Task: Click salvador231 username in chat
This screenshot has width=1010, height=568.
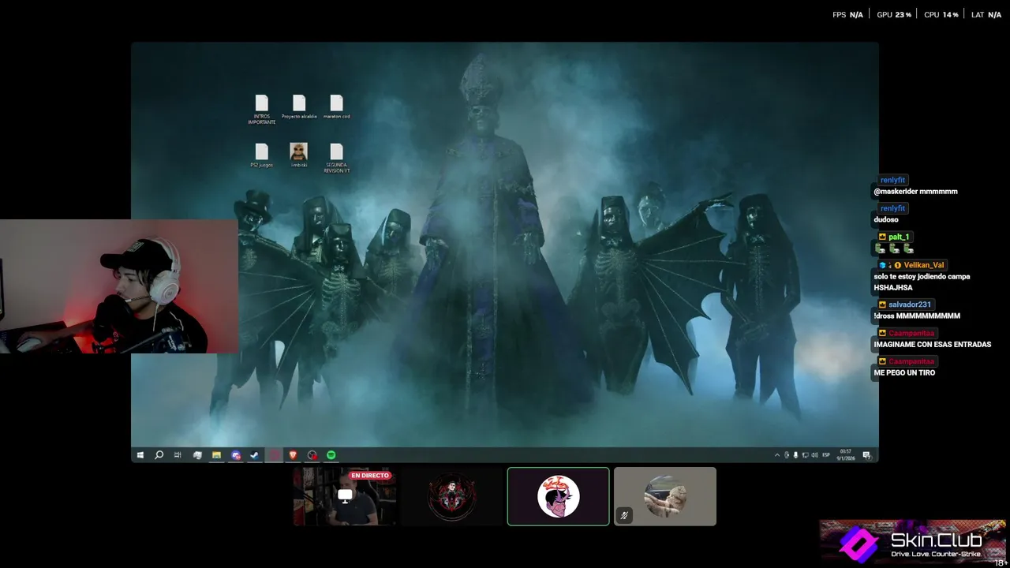Action: (x=909, y=305)
